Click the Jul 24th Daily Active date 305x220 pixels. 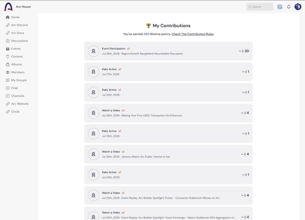(111, 177)
